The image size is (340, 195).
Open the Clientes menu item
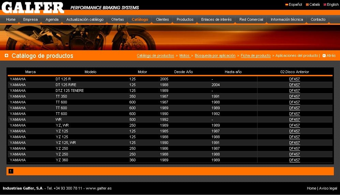coord(162,19)
